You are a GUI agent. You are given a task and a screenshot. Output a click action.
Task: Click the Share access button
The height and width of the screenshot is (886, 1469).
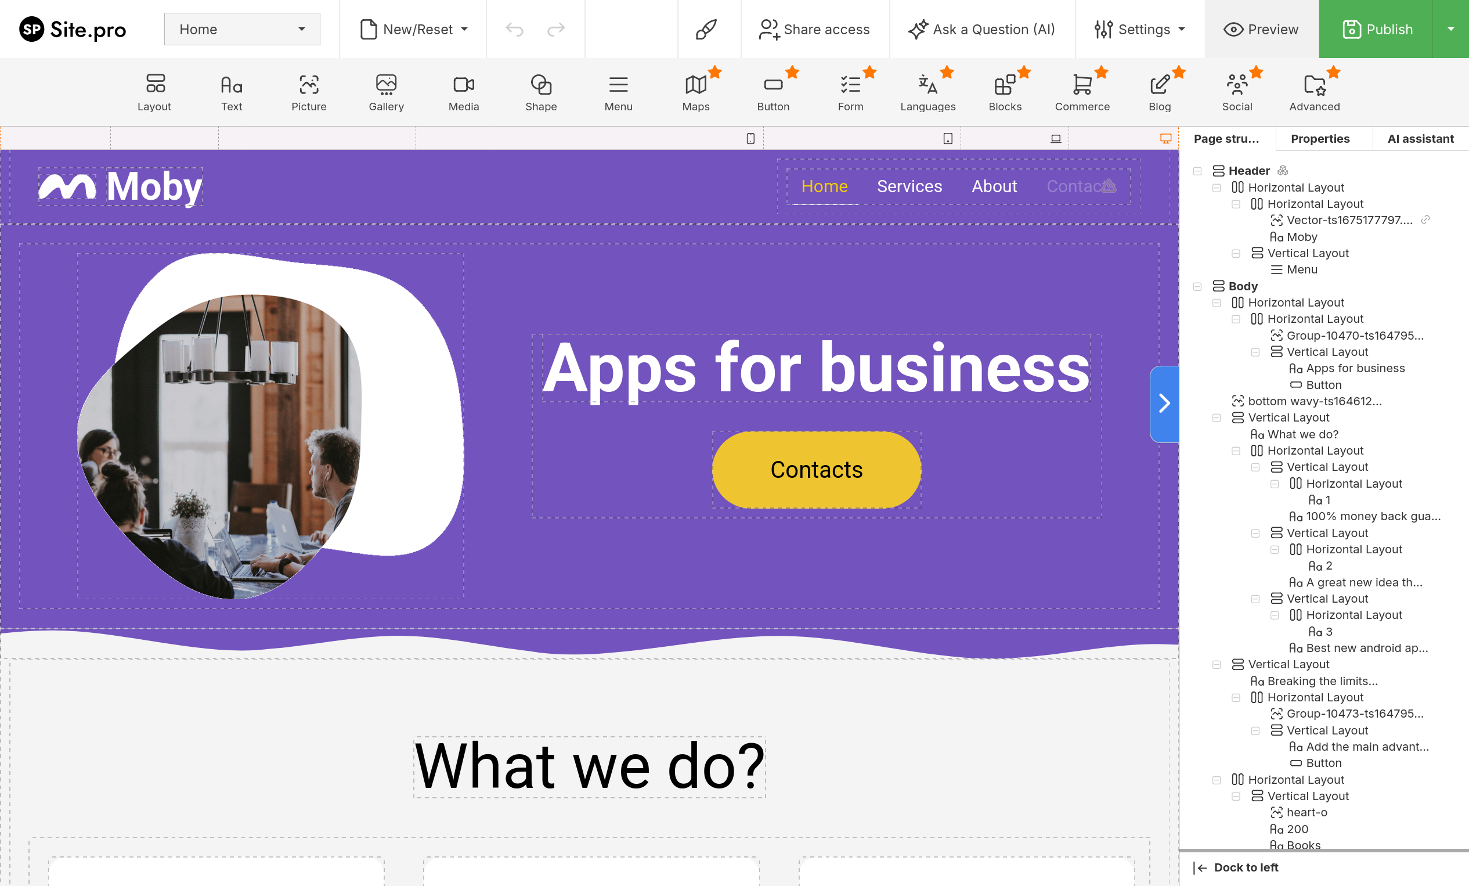(x=814, y=29)
